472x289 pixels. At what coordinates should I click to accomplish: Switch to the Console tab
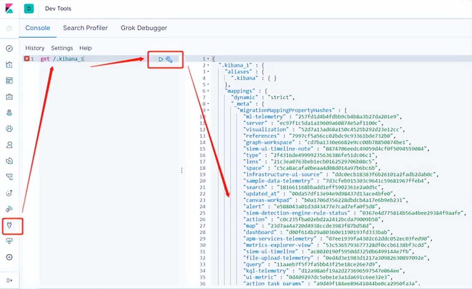coord(38,28)
